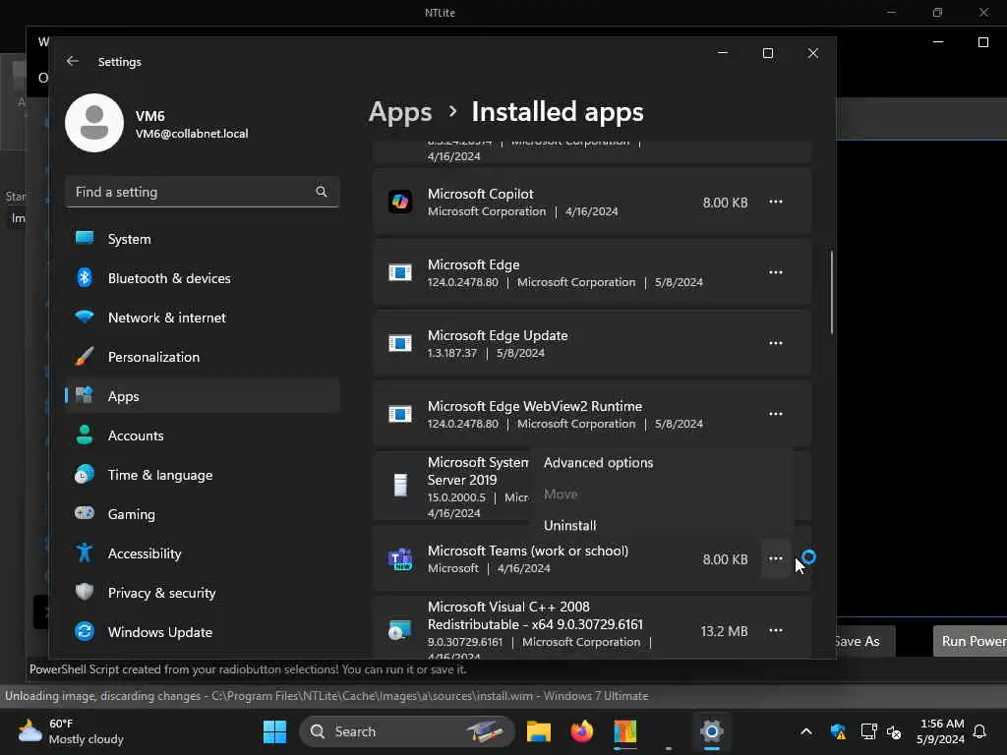Focus the Find a setting search box
This screenshot has width=1007, height=755.
pos(203,192)
